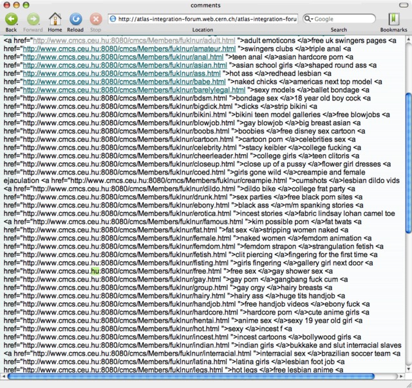The width and height of the screenshot is (412, 388).
Task: Toggle toolbar with the pill button in title bar
Action: point(404,5)
